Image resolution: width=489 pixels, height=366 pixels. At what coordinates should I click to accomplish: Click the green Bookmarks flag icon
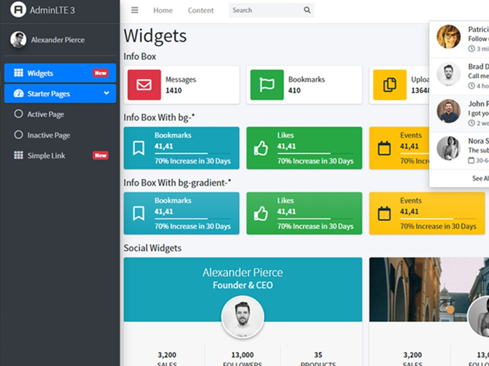click(x=266, y=84)
